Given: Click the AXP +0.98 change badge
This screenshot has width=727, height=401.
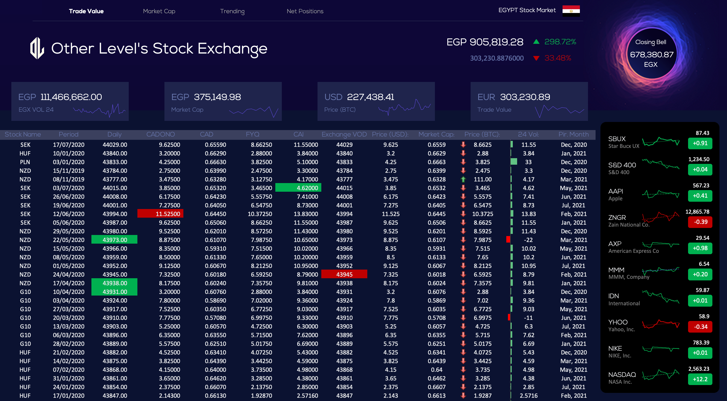Looking at the screenshot, I should tap(700, 248).
